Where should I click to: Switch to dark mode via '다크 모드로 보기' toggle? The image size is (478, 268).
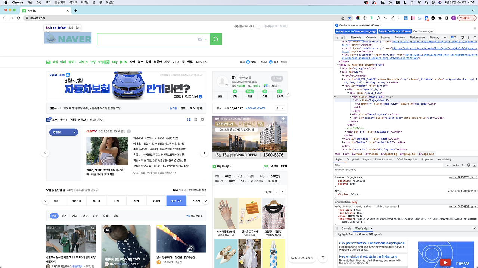[x=302, y=258]
